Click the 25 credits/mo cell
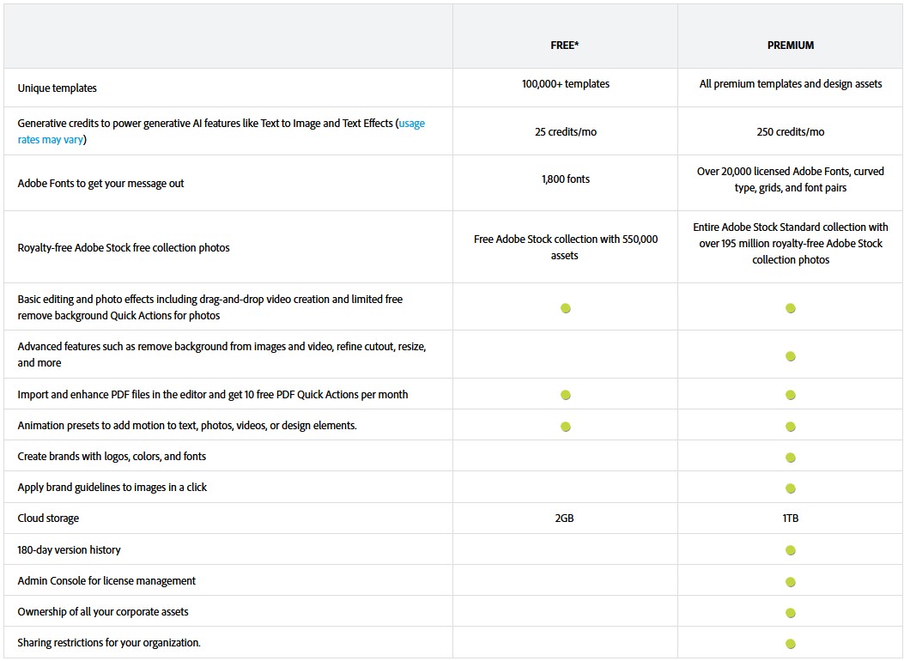This screenshot has height=661, width=904. pyautogui.click(x=566, y=132)
